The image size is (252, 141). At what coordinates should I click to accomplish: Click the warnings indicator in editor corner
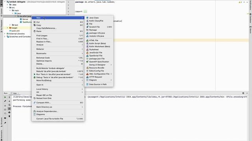(x=240, y=2)
